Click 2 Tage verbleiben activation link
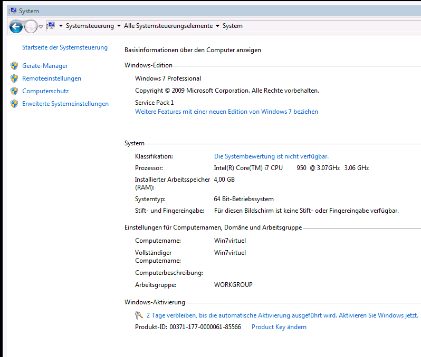 coord(282,315)
